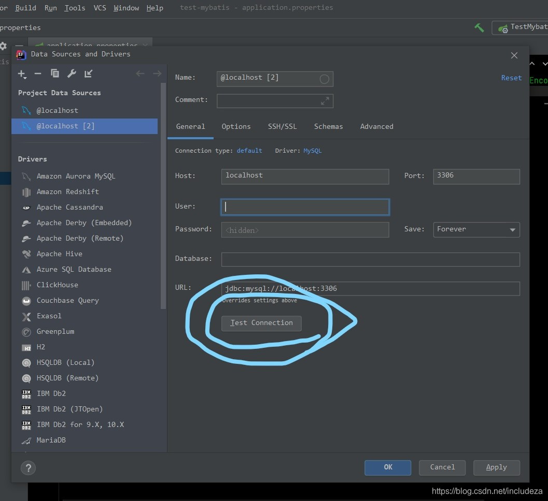Open the Tools menu
Viewport: 548px width, 501px height.
tap(75, 8)
